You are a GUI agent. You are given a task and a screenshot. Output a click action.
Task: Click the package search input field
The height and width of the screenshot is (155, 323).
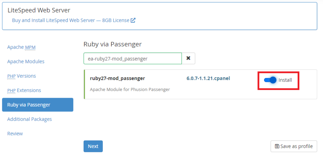point(132,58)
